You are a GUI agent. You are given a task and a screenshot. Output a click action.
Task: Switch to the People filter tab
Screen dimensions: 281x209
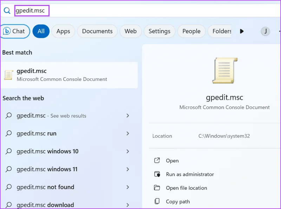191,31
